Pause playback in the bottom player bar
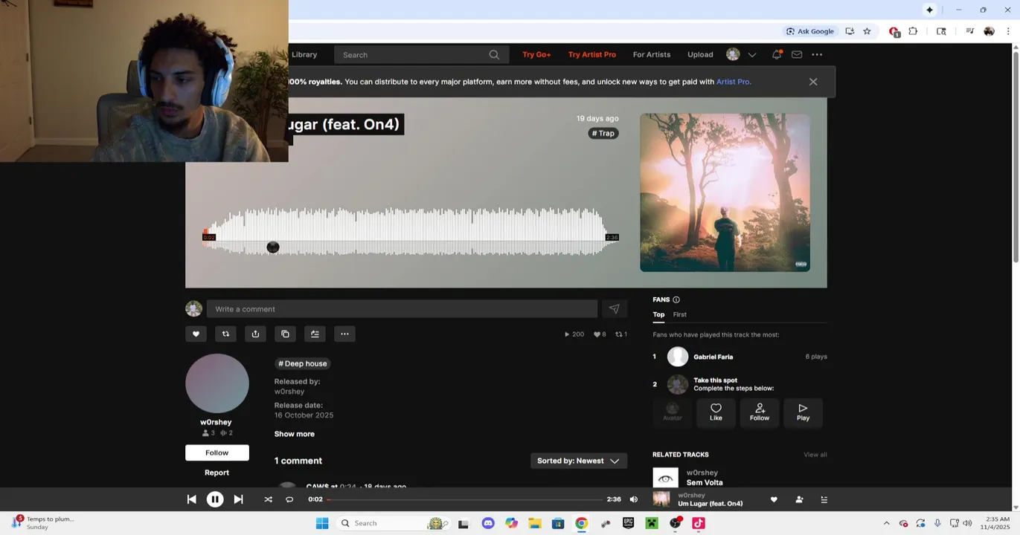Image resolution: width=1020 pixels, height=535 pixels. pos(214,499)
